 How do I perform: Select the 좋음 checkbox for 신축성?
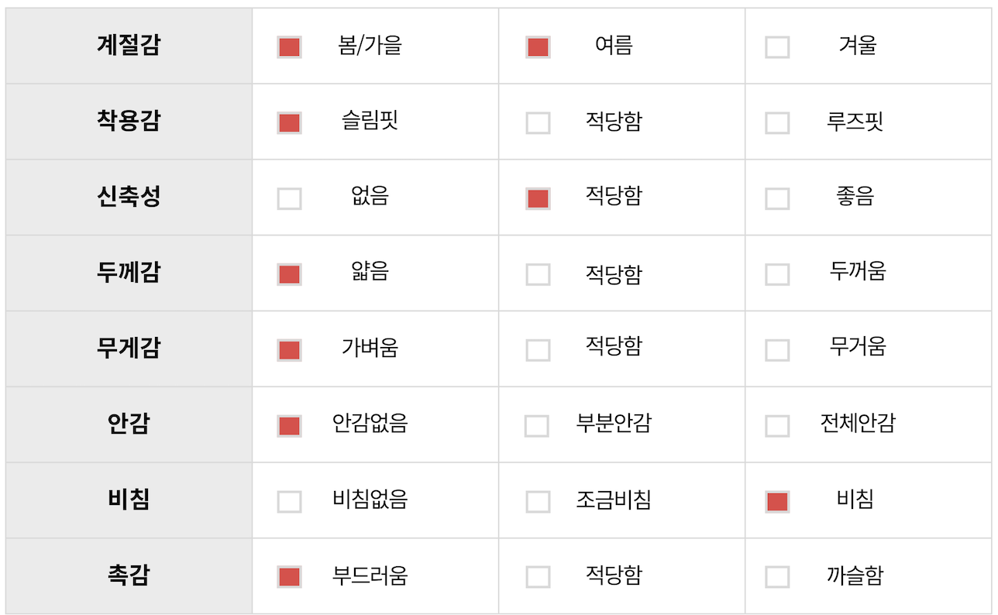[777, 199]
